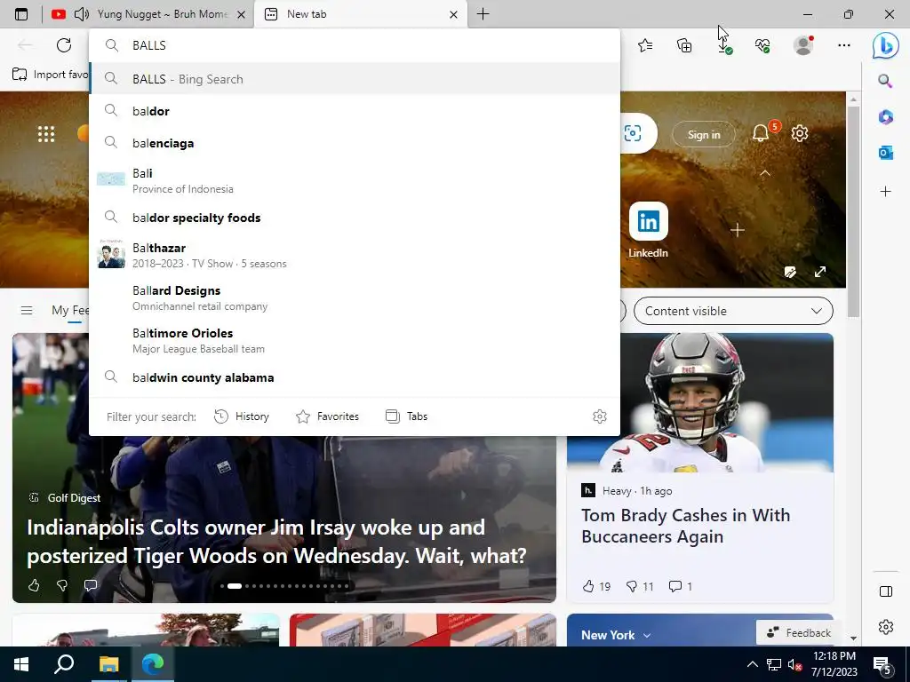Click Import favorites bookmark link
The image size is (910, 682).
click(51, 75)
